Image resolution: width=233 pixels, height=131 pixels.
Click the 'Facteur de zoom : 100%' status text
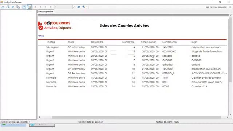tap(167, 122)
